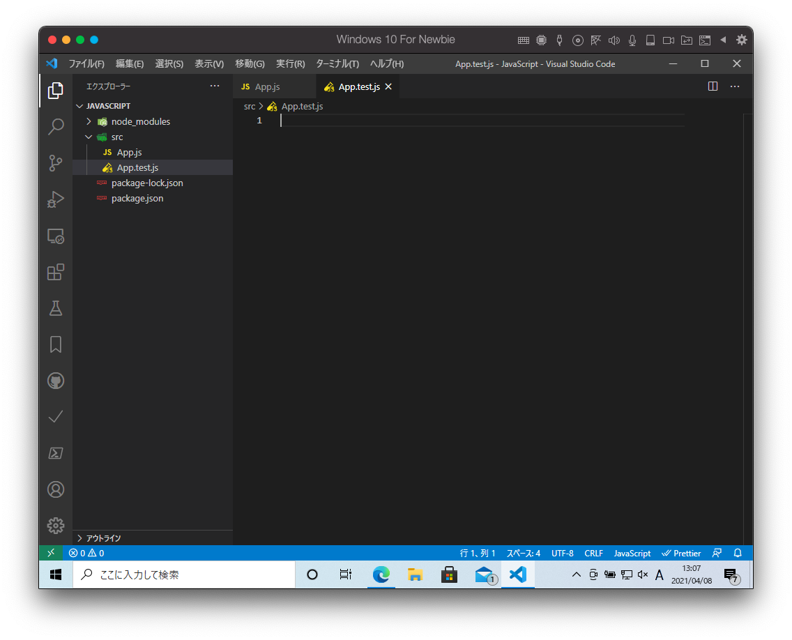Open notifications bell in status bar
The height and width of the screenshot is (640, 792).
(x=738, y=553)
